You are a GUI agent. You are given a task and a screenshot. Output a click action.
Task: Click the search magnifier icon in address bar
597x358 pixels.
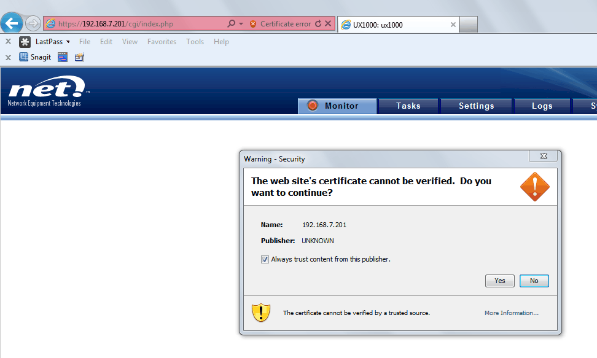(x=231, y=24)
